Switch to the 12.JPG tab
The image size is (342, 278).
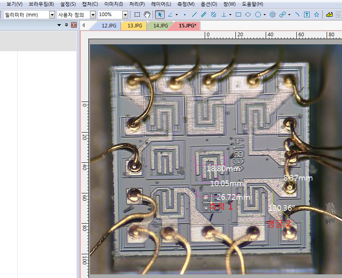pyautogui.click(x=109, y=25)
